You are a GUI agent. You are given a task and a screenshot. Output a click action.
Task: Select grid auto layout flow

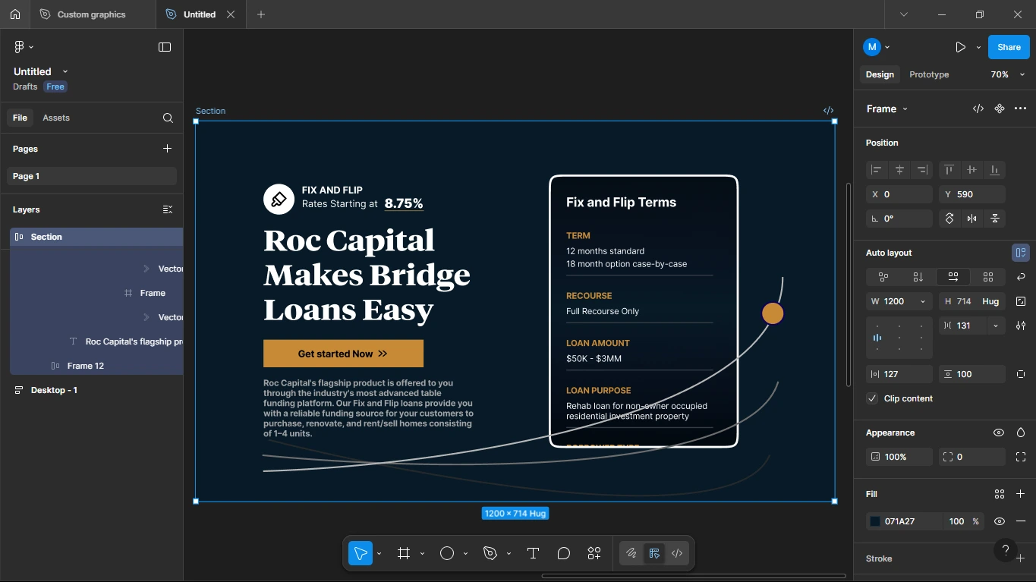coord(988,277)
